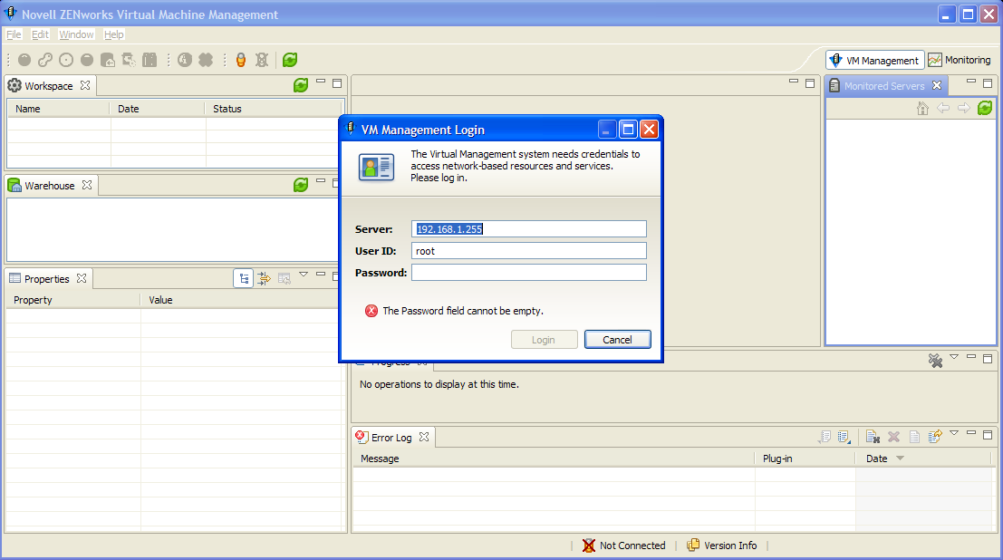Refresh the Warehouse panel
Image resolution: width=1003 pixels, height=560 pixels.
click(x=299, y=185)
